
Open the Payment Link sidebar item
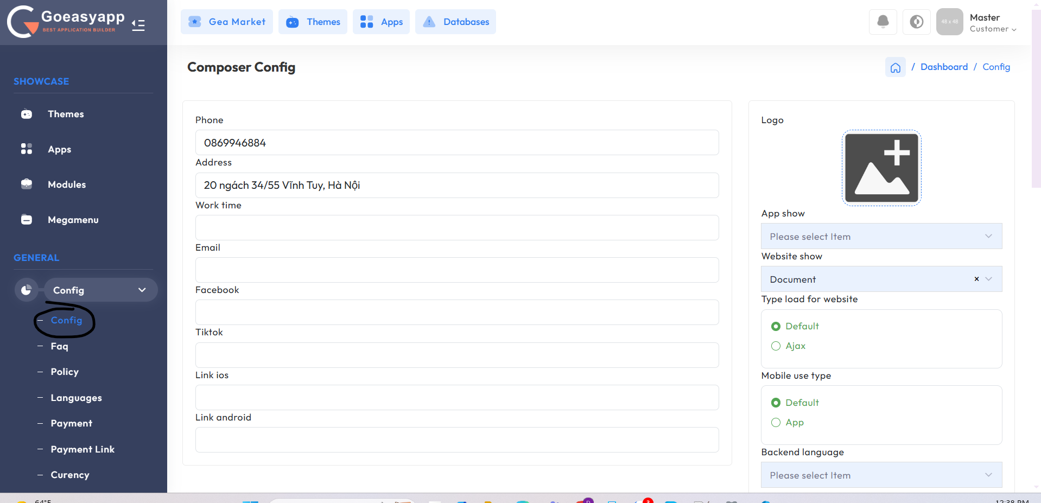click(82, 449)
